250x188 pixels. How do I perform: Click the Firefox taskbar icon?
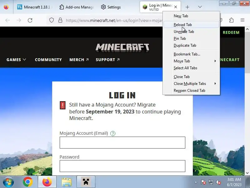47,182
